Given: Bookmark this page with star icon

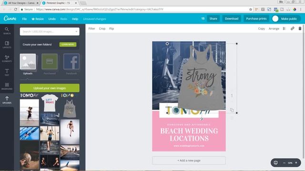Looking at the screenshot, I should (251, 9).
